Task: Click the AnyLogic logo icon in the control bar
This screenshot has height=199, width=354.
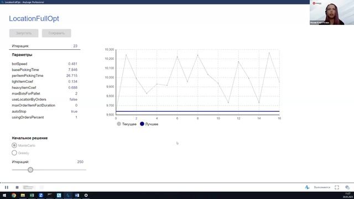Action: click(x=307, y=187)
